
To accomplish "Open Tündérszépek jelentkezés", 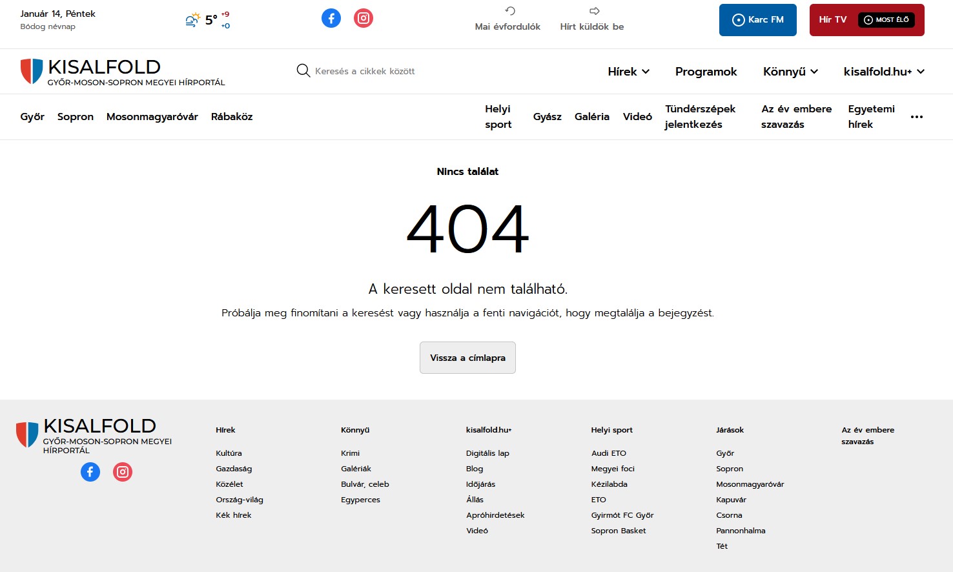I will pyautogui.click(x=701, y=117).
